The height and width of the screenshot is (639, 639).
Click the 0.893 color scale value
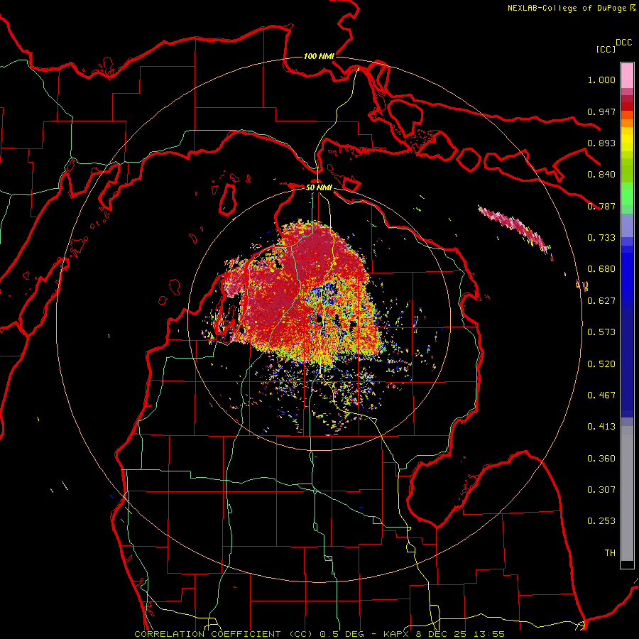[x=601, y=143]
